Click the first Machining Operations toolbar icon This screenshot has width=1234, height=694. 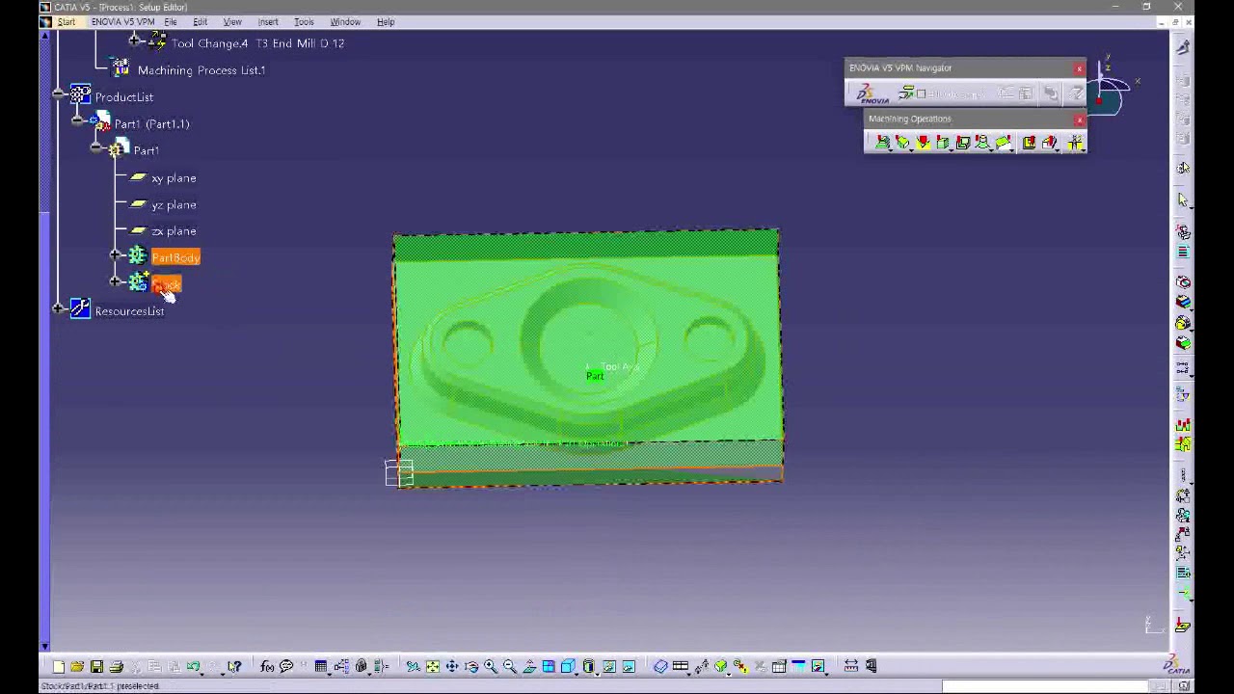pyautogui.click(x=882, y=143)
